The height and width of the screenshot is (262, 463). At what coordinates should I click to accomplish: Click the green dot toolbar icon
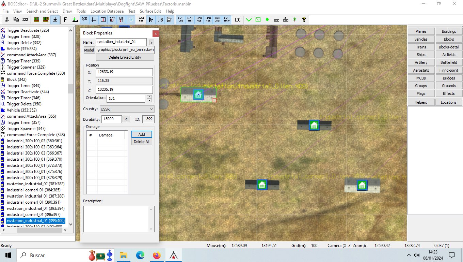point(267,19)
